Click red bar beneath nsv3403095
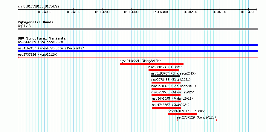Viewport: 266px width, 132px height. click(x=166, y=101)
